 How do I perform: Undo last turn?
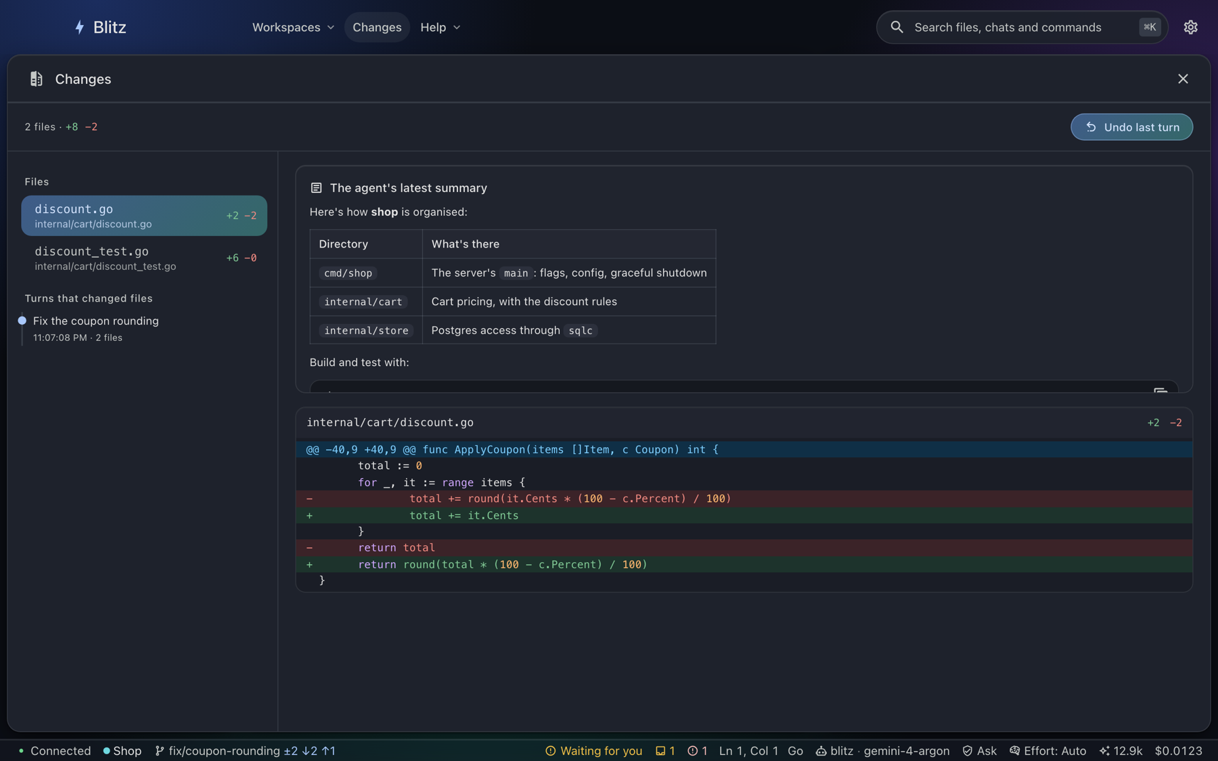click(1131, 127)
